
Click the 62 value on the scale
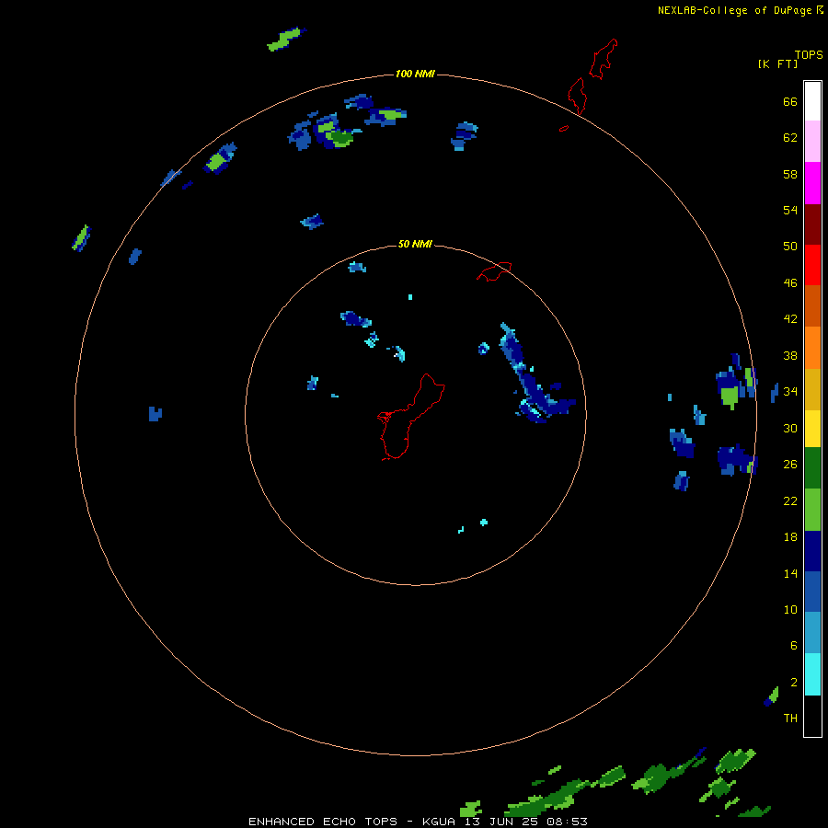tap(790, 138)
